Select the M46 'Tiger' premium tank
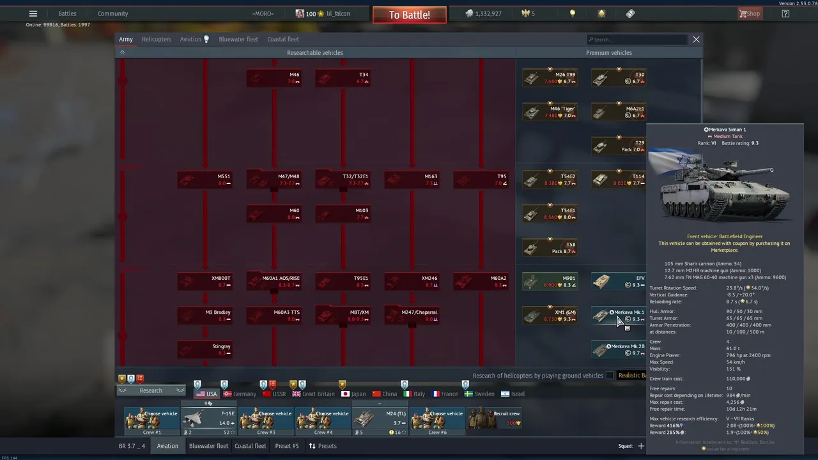818x460 pixels. point(550,112)
